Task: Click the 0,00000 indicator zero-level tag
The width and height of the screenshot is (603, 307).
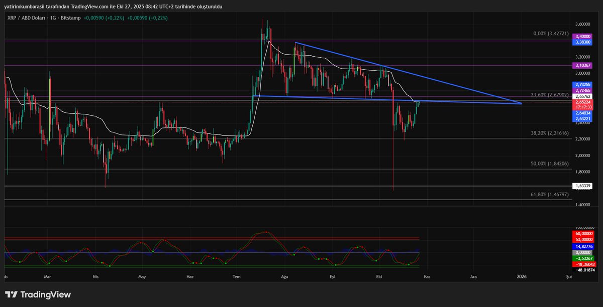Action: point(583,252)
